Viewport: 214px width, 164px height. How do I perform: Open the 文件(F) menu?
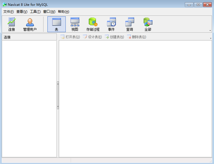click(9, 12)
